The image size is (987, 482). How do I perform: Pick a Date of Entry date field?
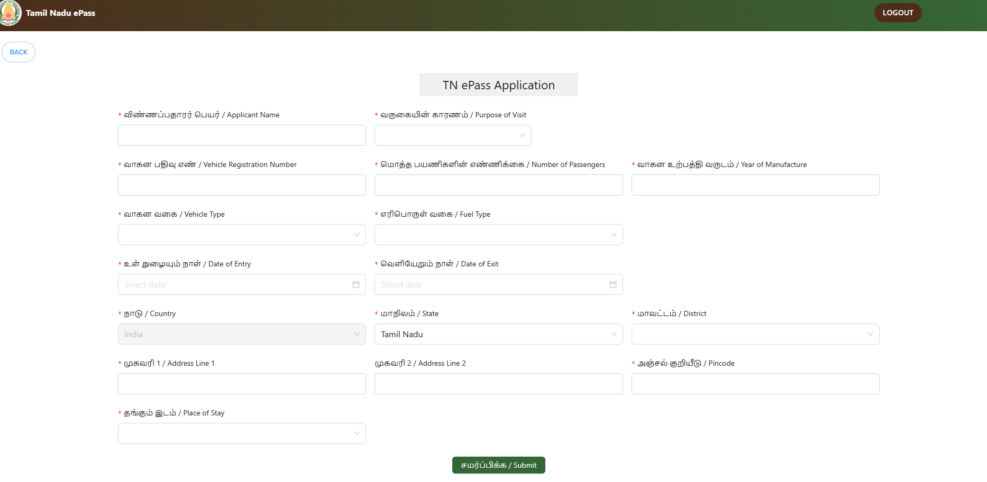(x=242, y=284)
